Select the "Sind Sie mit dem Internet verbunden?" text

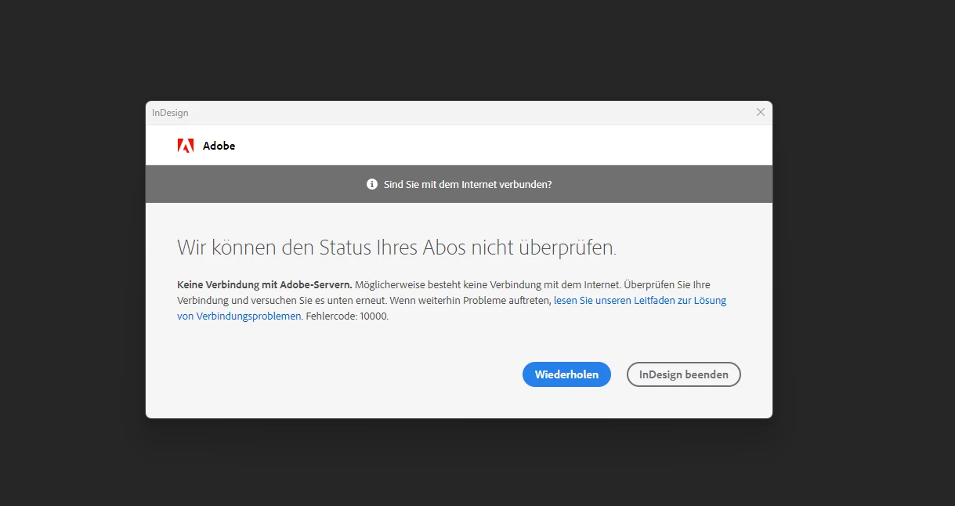(x=468, y=185)
